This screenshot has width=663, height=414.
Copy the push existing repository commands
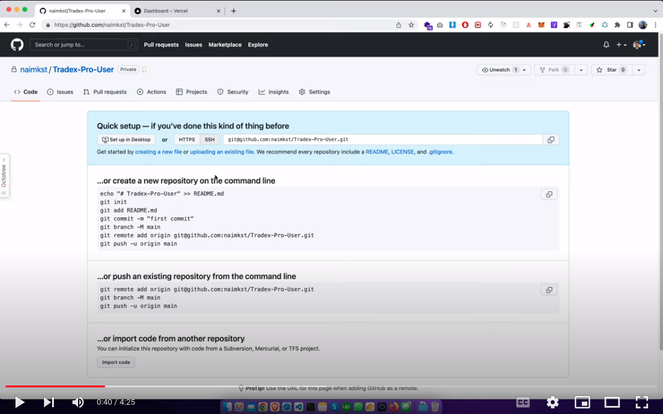[x=548, y=290]
